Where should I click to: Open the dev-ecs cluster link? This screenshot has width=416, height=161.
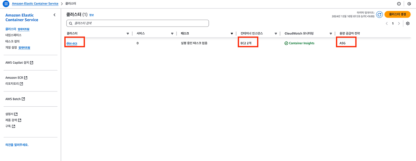tap(72, 43)
